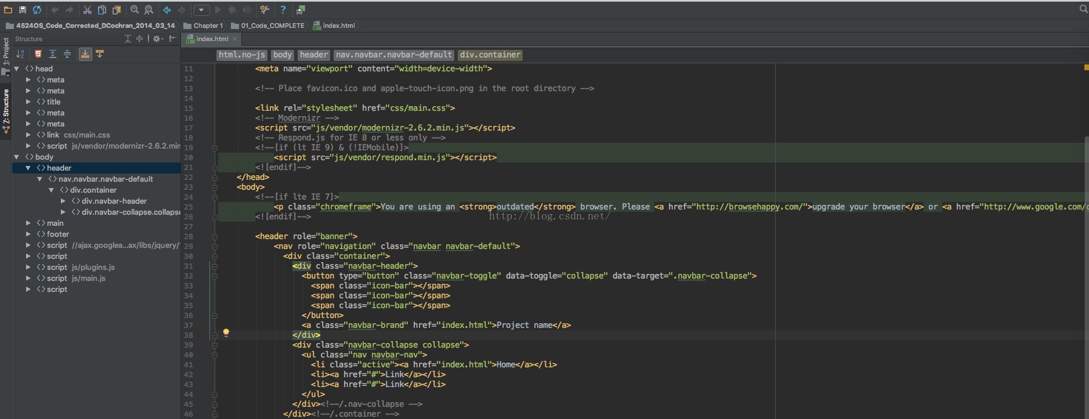The image size is (1089, 419).
Task: Expand the footer node arrow
Action: pos(28,234)
